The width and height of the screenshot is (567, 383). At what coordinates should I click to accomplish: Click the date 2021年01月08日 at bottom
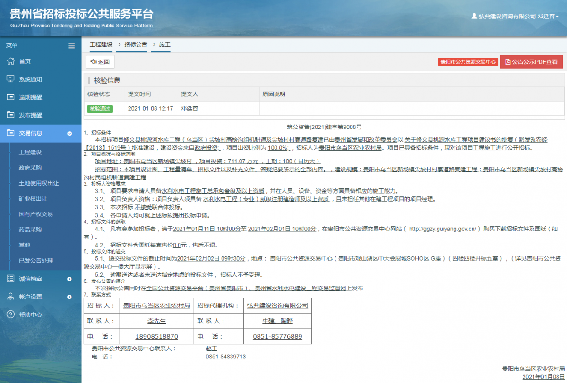(x=543, y=377)
